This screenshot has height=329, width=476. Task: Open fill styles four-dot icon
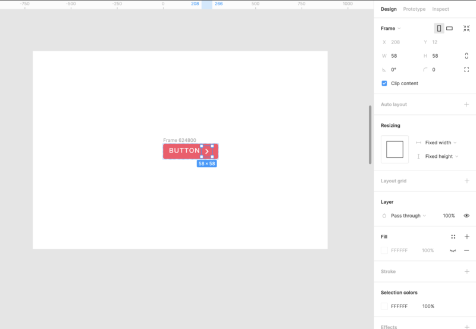pos(453,237)
